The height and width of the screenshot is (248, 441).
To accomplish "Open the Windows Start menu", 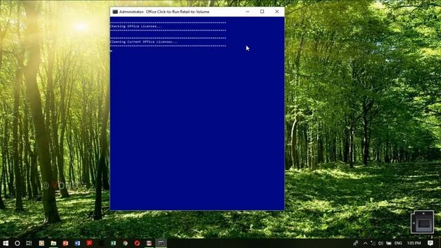I will click(6, 243).
